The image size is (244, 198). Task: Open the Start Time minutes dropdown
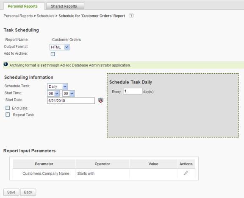(68, 93)
